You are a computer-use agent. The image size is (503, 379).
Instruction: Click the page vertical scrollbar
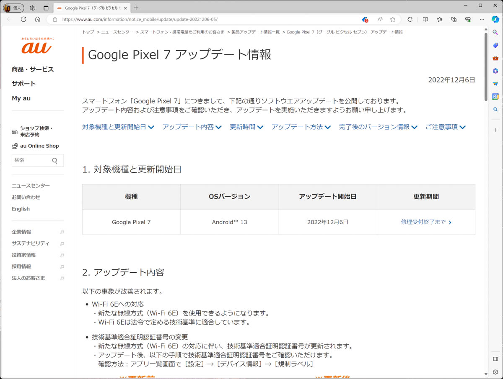486,67
